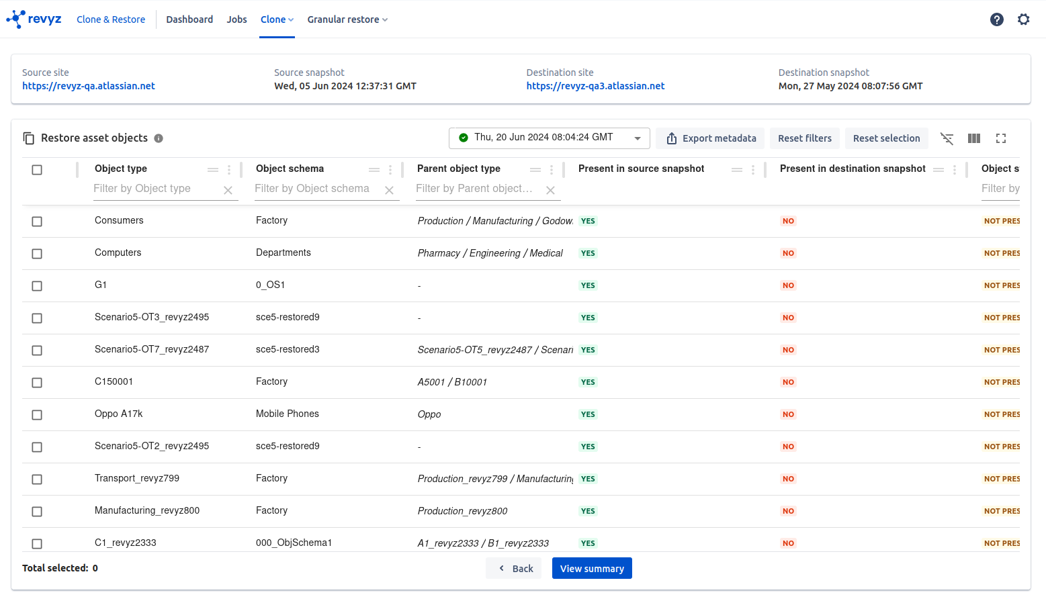Check the Manufacturing_revyz800 row checkbox
The height and width of the screenshot is (603, 1046).
point(37,512)
